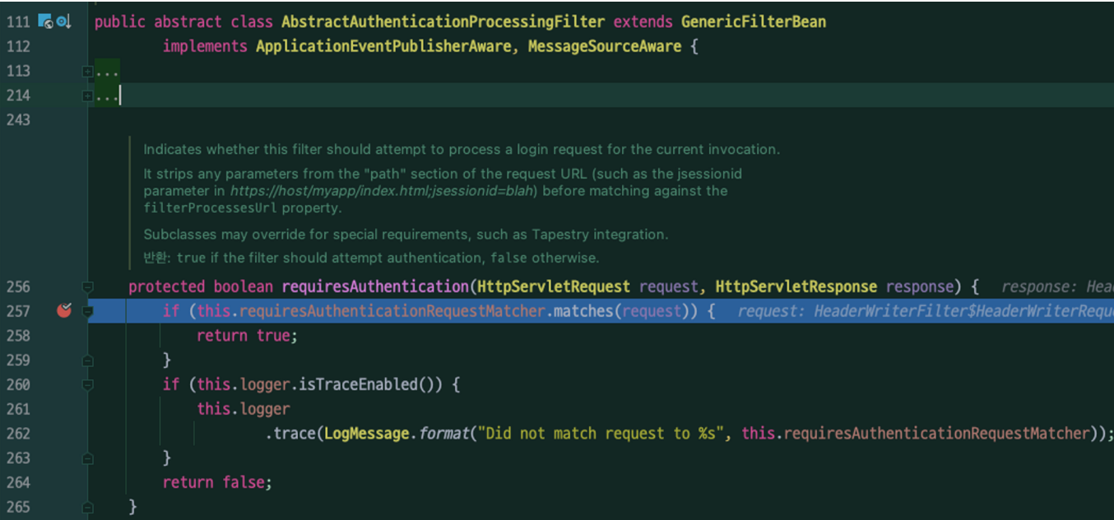
Task: Click the fold end marker on line 265
Action: click(x=88, y=507)
